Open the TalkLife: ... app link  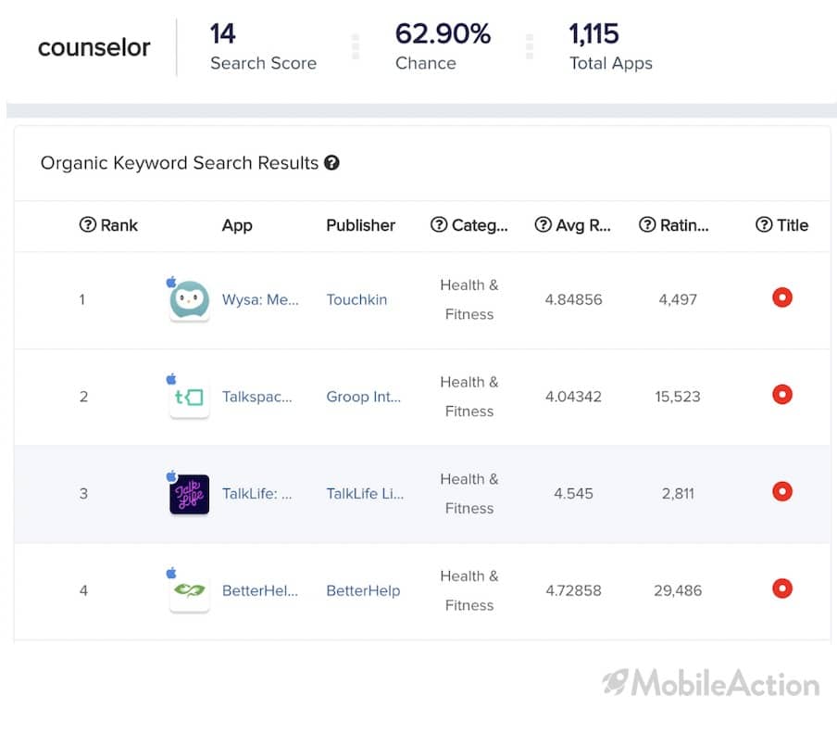[x=257, y=494]
